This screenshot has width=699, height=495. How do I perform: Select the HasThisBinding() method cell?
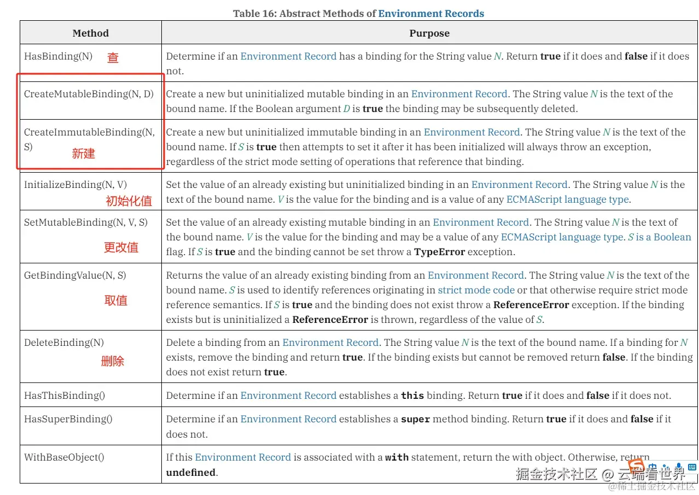pos(91,395)
